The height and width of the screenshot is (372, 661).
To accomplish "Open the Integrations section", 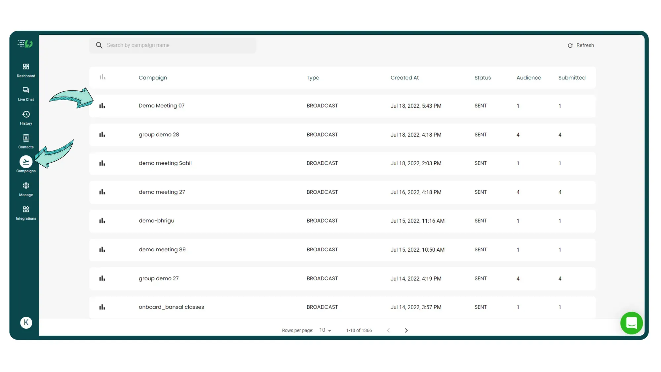I will coord(26,213).
